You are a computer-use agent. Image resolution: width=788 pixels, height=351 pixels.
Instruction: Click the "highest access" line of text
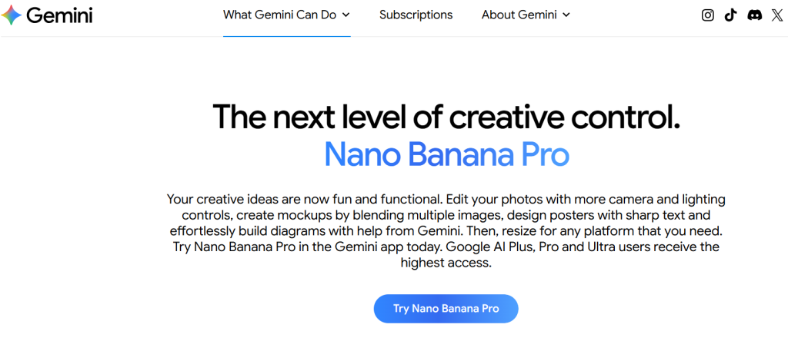pyautogui.click(x=446, y=263)
